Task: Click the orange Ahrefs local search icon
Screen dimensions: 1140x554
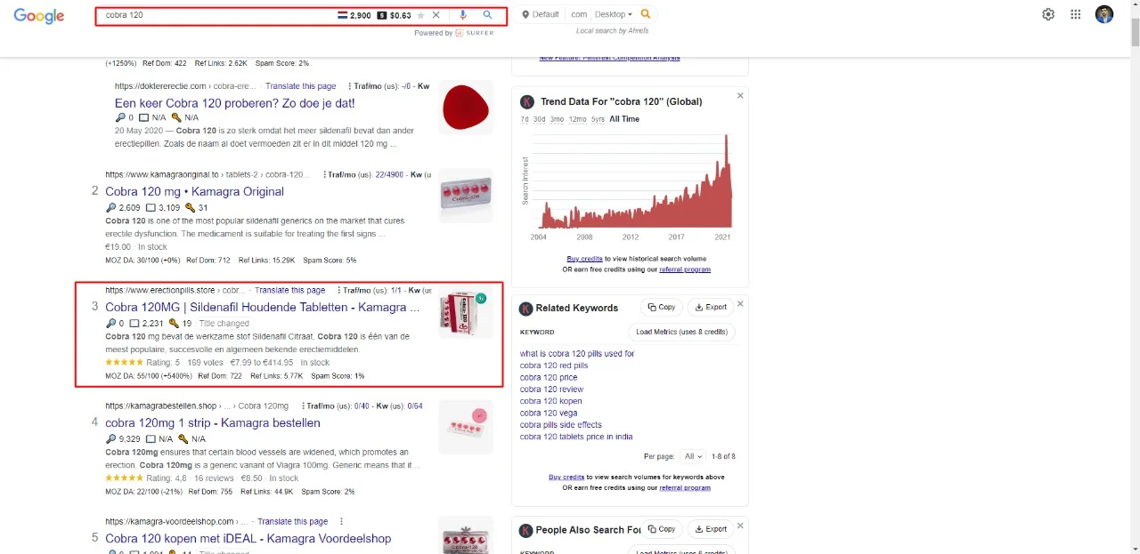Action: coord(647,14)
